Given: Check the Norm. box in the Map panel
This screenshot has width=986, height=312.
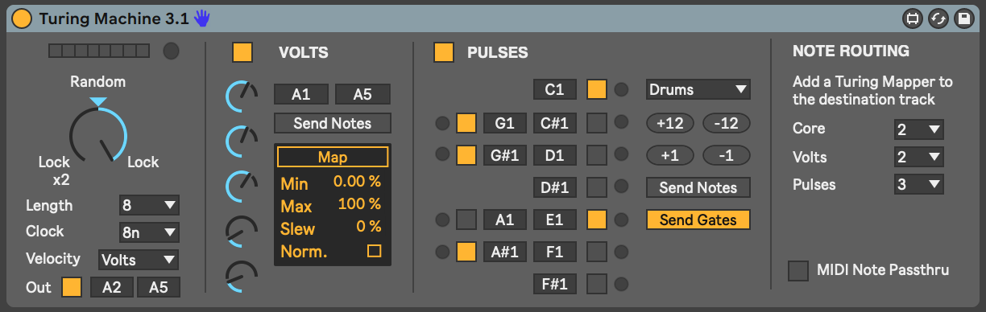Looking at the screenshot, I should (374, 252).
